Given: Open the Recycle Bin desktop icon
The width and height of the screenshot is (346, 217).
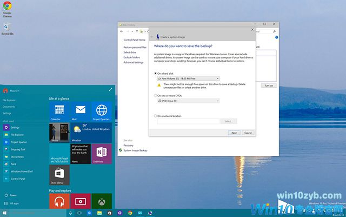Looking at the screenshot, I should point(7,29).
